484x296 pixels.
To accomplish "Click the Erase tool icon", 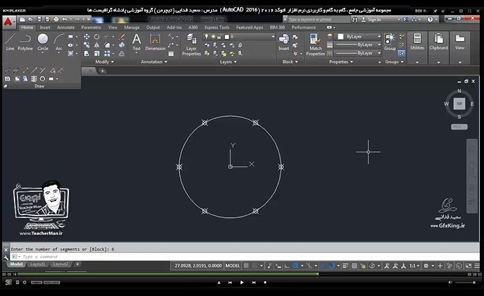I will [x=122, y=36].
